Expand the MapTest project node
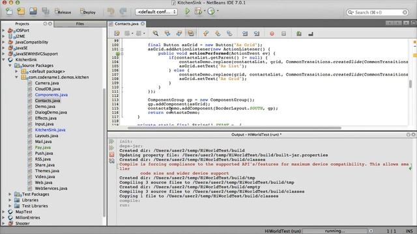 click(x=3, y=212)
